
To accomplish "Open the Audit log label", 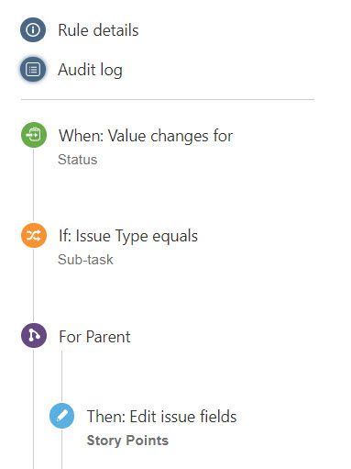I will (x=91, y=70).
